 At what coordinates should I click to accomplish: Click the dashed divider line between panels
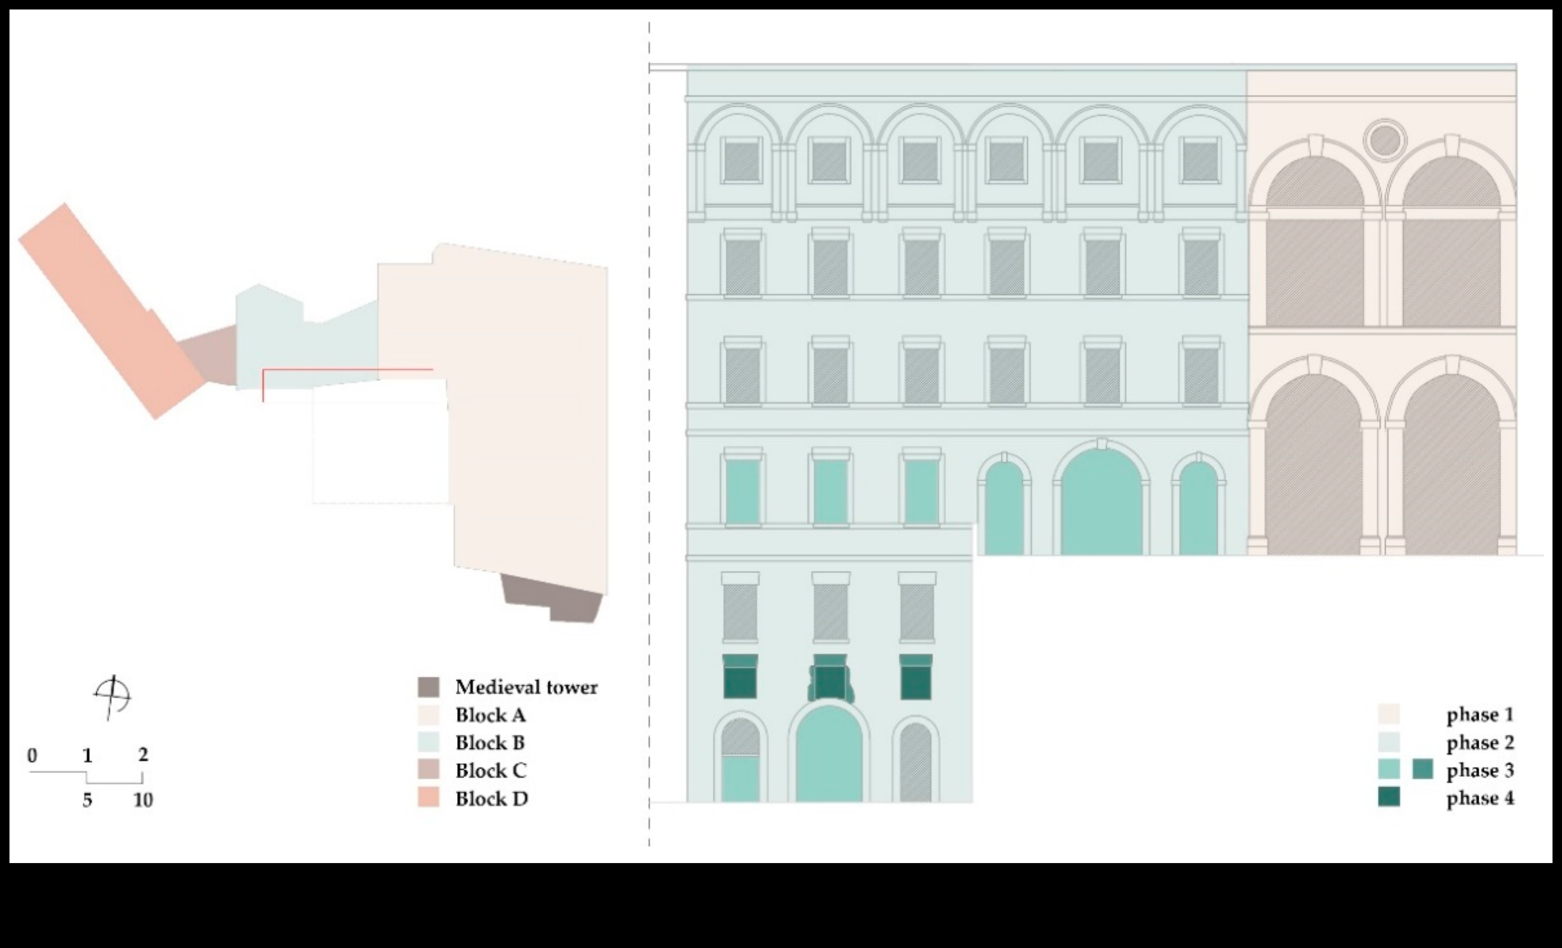(650, 444)
